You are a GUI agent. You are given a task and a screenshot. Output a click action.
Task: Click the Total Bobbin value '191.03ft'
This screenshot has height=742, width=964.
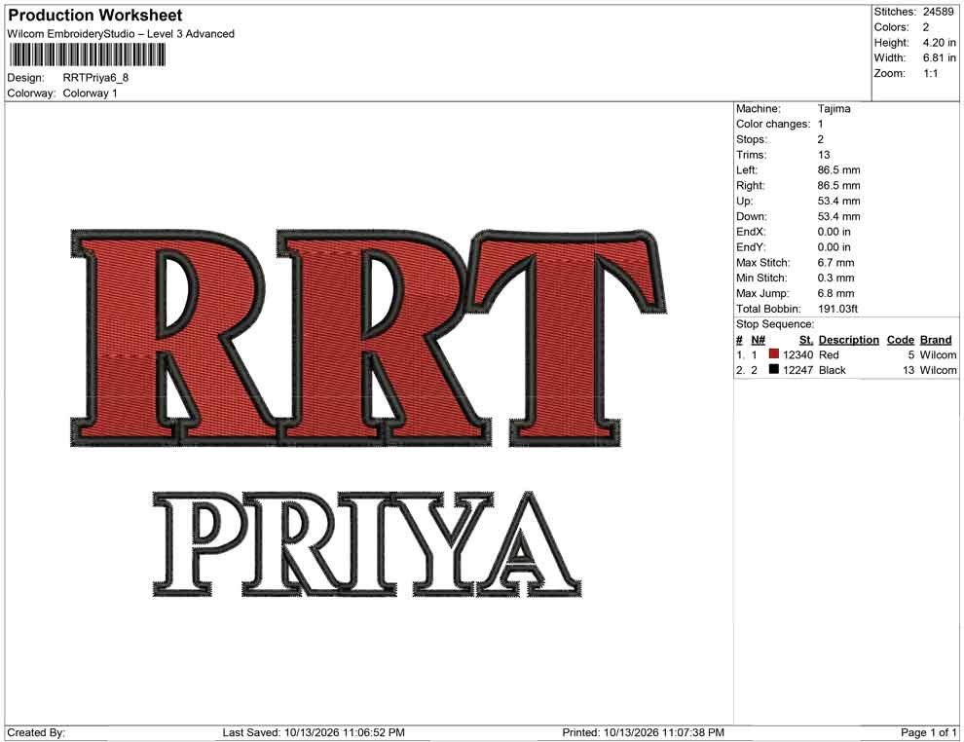coord(837,309)
